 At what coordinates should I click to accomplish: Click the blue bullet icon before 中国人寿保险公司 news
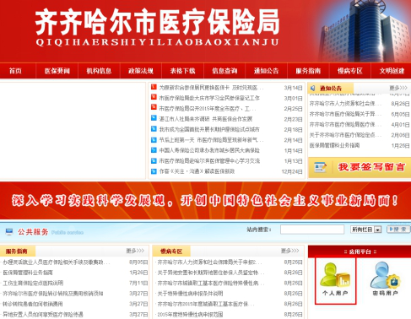154,150
